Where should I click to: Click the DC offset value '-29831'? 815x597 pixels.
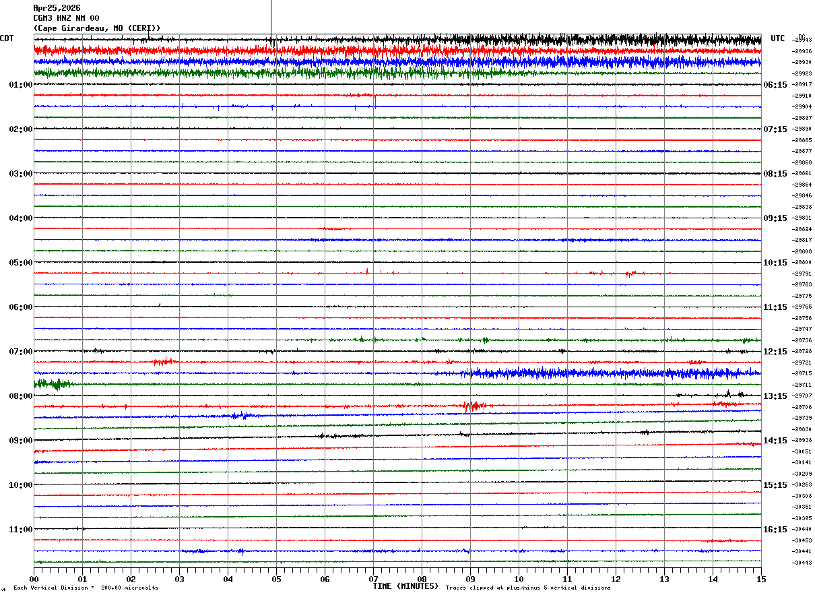click(802, 218)
